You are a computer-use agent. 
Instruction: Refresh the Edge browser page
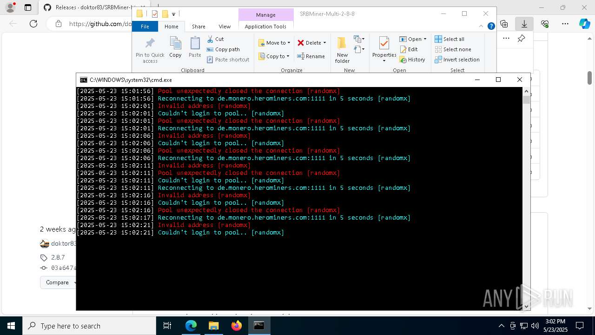[x=33, y=24]
